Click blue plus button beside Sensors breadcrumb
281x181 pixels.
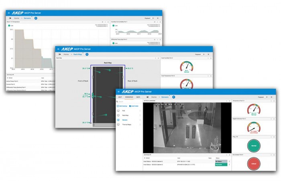pos(173,97)
